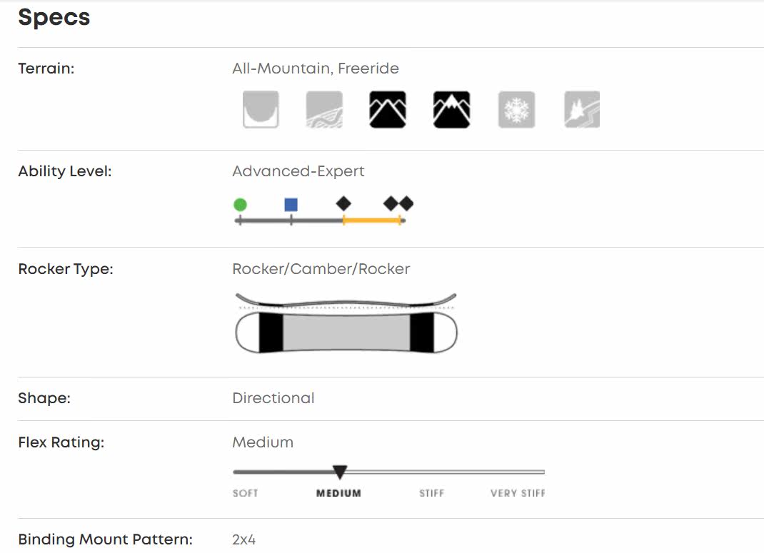Click the blue square intermediate marker

click(x=291, y=205)
